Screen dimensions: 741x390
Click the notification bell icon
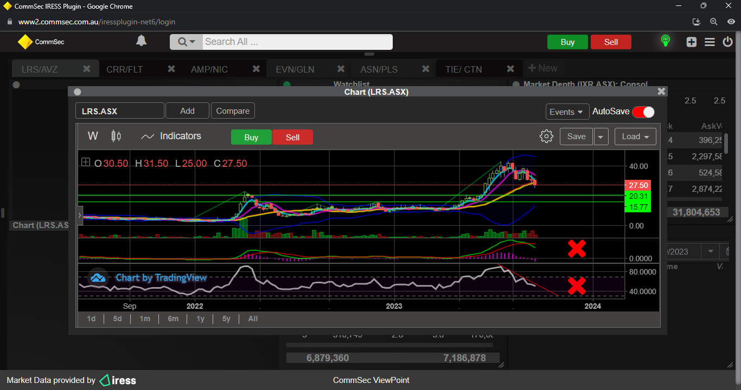(141, 41)
